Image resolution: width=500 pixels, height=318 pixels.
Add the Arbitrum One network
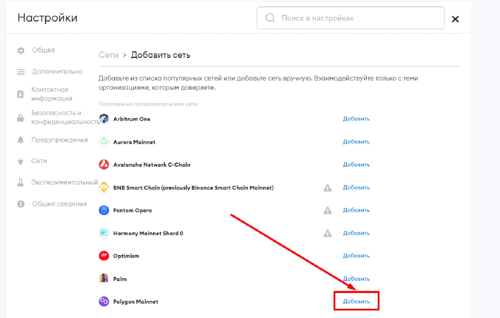click(x=356, y=119)
